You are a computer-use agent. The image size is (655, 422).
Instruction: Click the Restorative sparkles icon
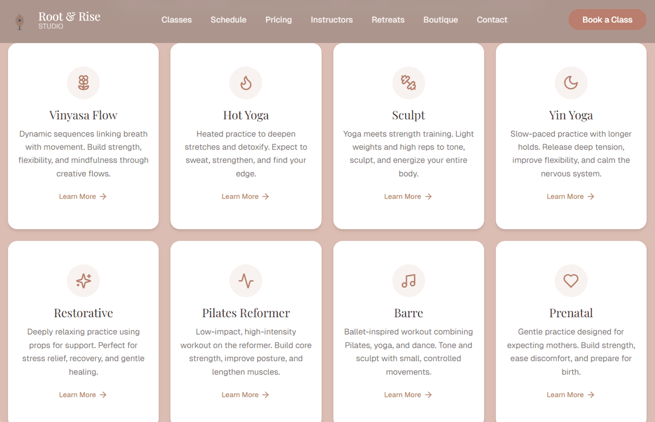click(x=84, y=281)
